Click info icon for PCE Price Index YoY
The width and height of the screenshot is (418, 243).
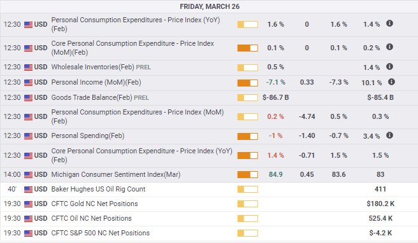pos(389,24)
